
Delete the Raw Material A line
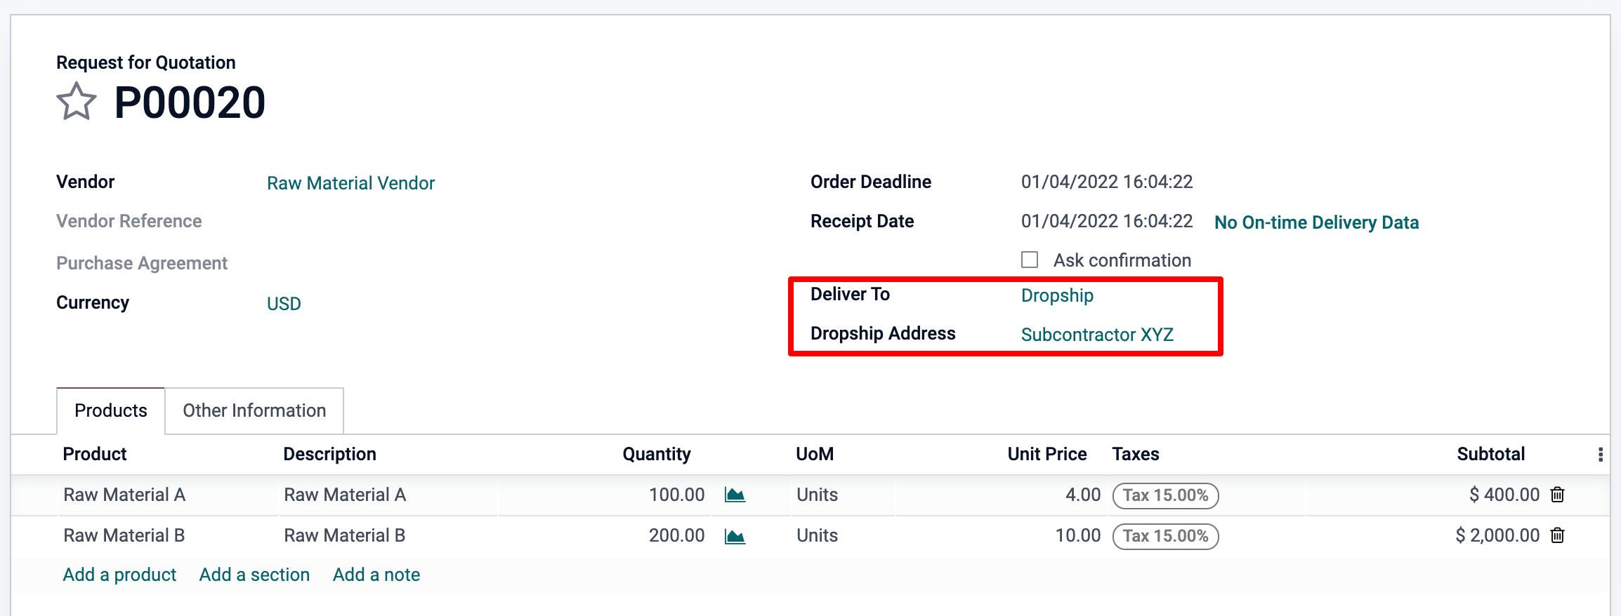pyautogui.click(x=1557, y=495)
